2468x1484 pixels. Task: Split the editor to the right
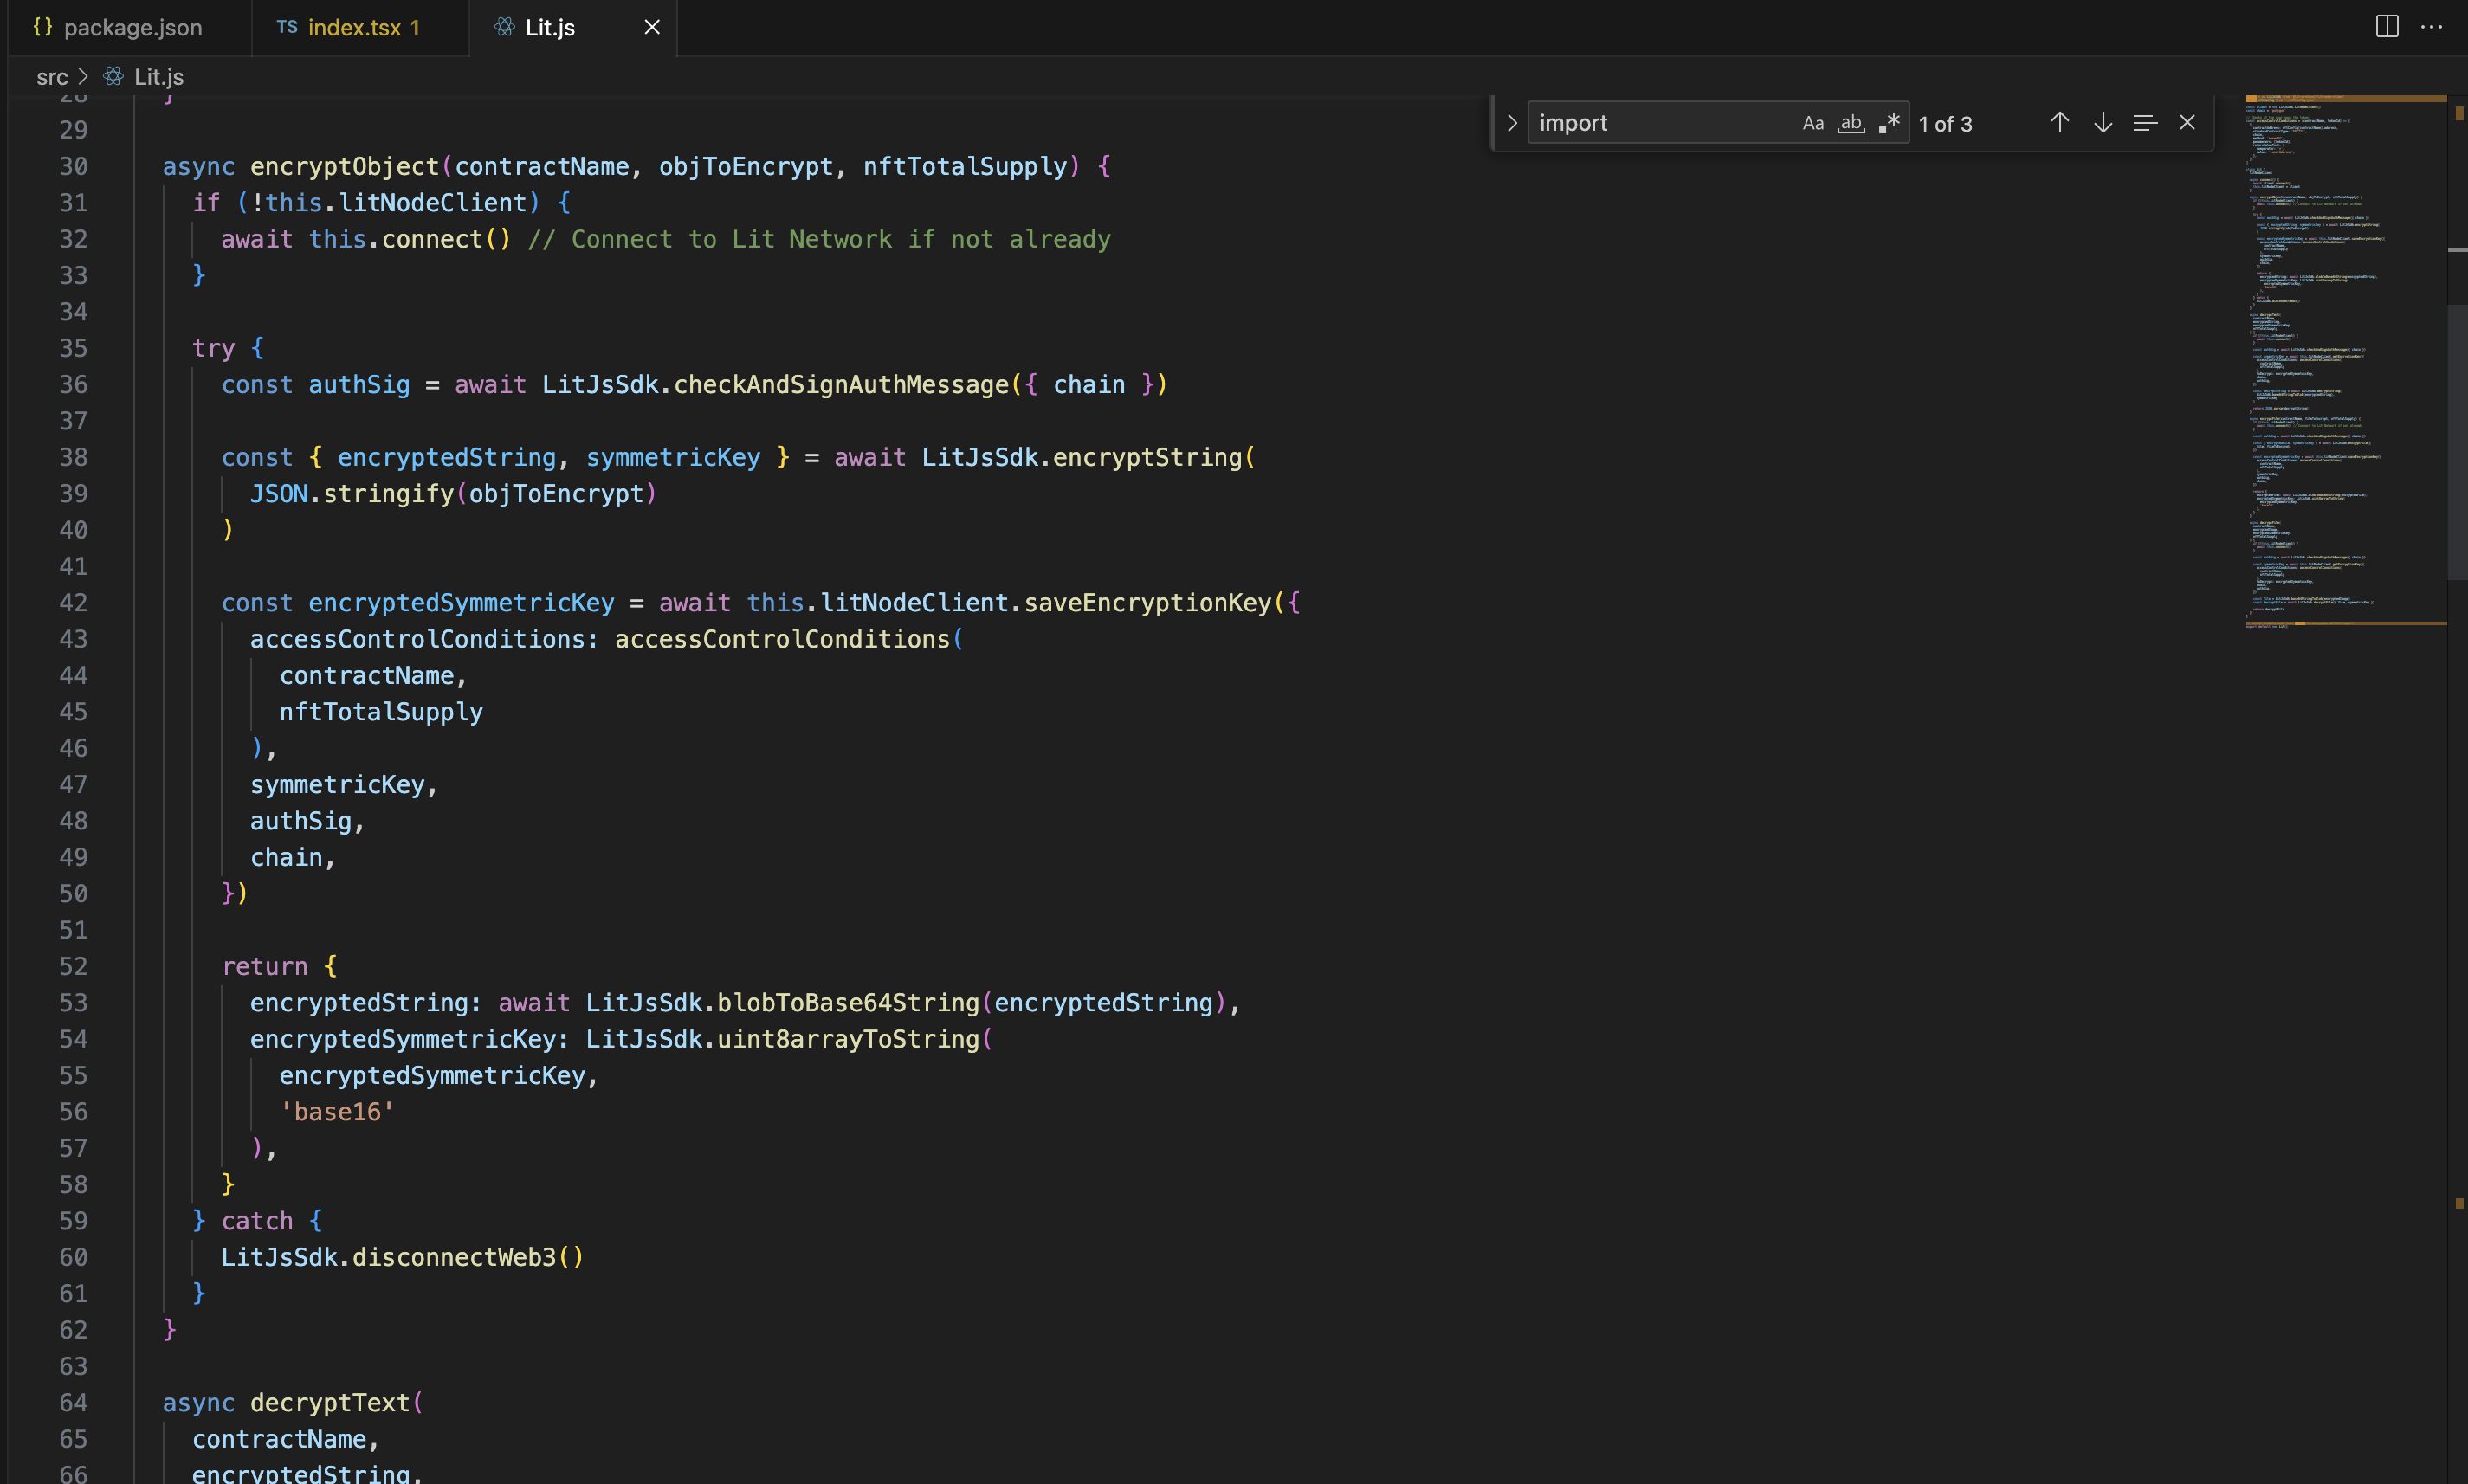(2387, 27)
